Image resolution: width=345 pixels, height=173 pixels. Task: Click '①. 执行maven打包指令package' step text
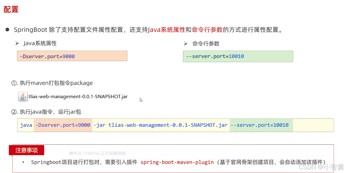pos(52,83)
